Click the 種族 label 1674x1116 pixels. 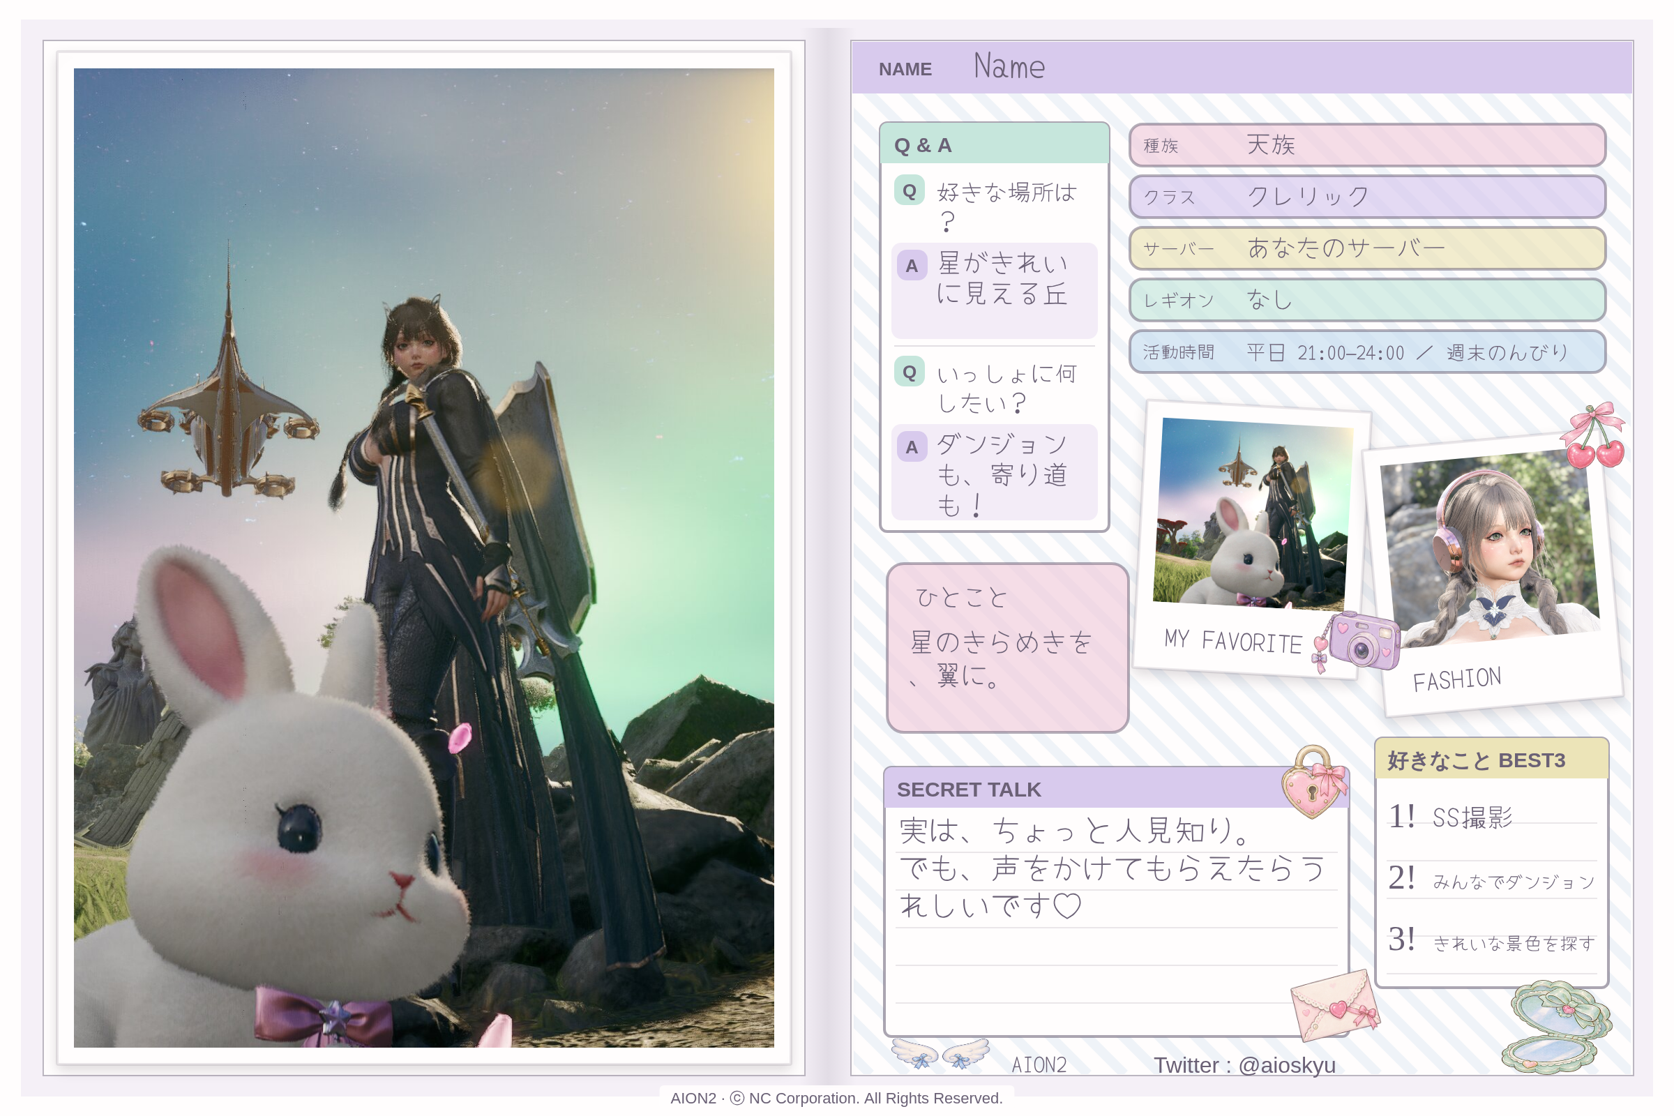(x=1160, y=146)
